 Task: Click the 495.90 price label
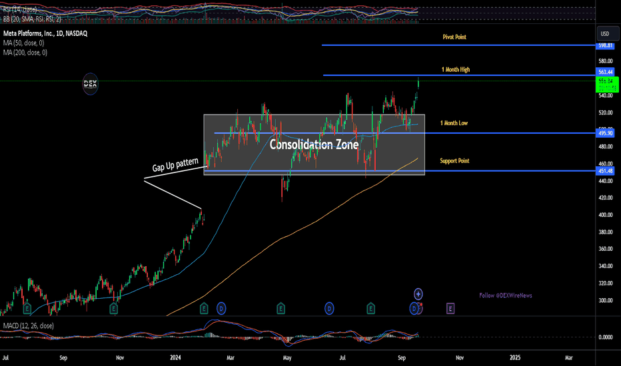[606, 133]
